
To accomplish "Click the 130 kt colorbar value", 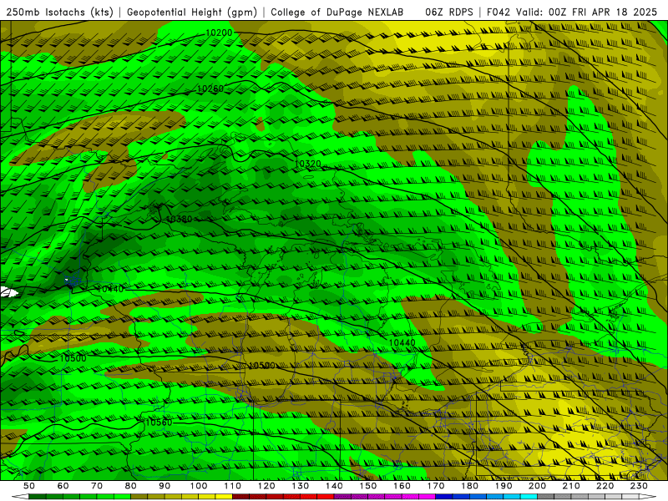I will pos(301,486).
